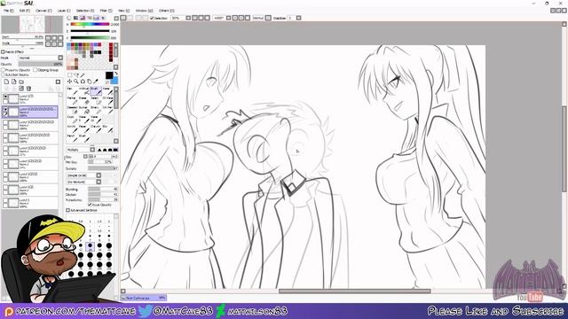Choose the Pen brush preset

(x=72, y=91)
